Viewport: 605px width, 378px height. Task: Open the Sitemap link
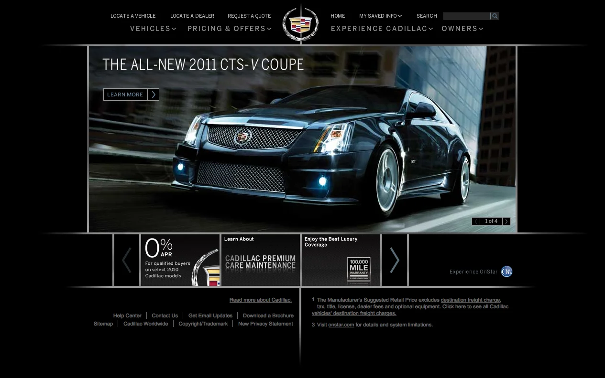[103, 324]
